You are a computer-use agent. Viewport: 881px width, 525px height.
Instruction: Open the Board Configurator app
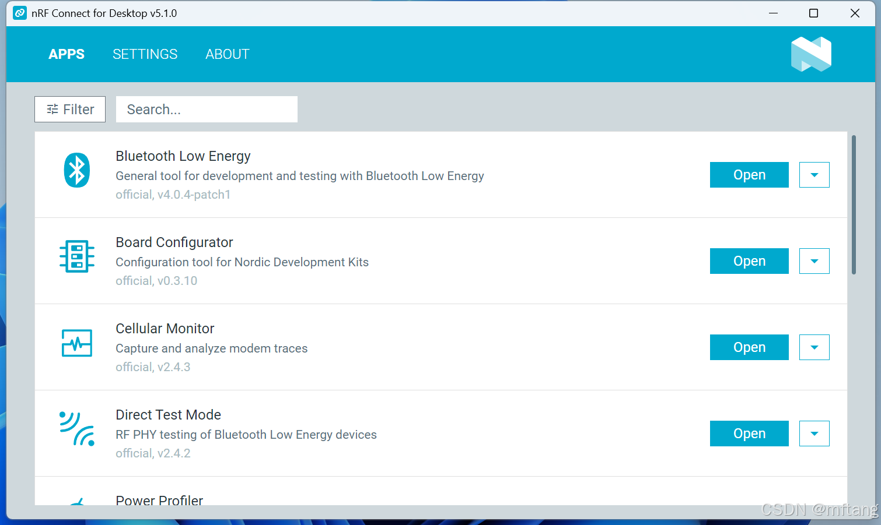749,261
